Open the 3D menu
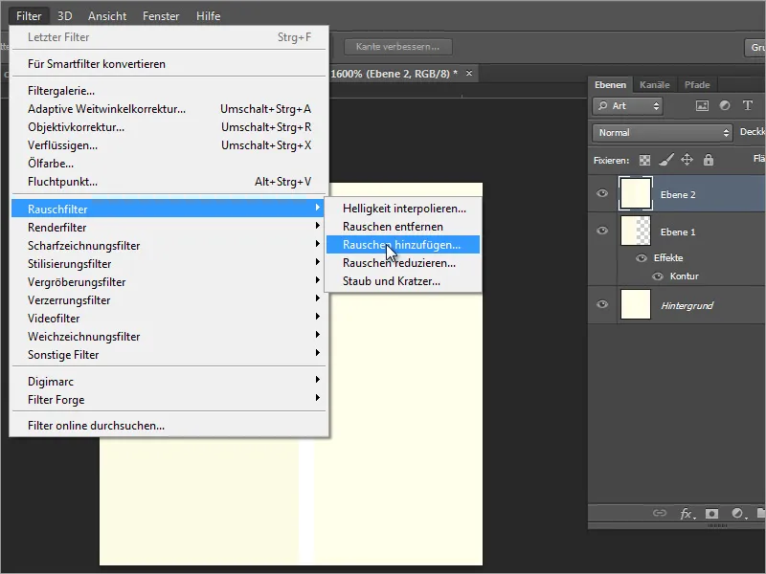Viewport: 766px width, 574px height. (x=64, y=16)
